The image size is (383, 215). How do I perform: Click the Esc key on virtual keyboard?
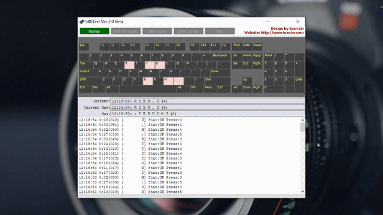[x=84, y=47]
